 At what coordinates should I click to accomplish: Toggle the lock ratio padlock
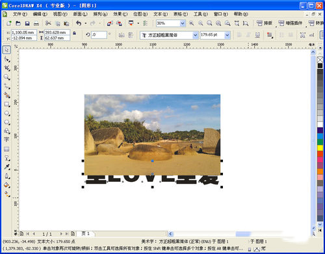(74, 33)
